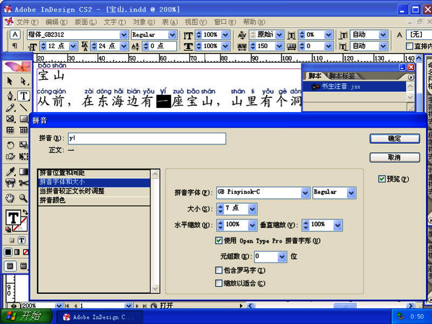The image size is (432, 324).
Task: Switch control panel to character formatting mode
Action: [x=15, y=35]
